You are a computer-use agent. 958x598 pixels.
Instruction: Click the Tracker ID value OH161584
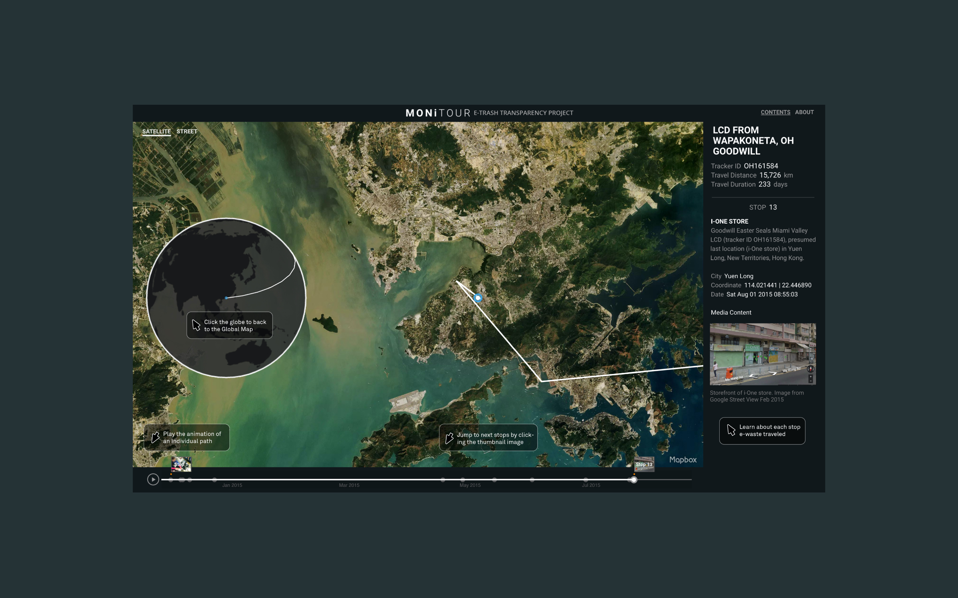761,166
